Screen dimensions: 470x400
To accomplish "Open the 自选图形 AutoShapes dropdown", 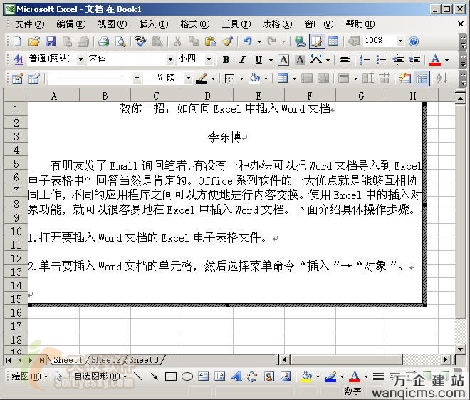I will (100, 376).
